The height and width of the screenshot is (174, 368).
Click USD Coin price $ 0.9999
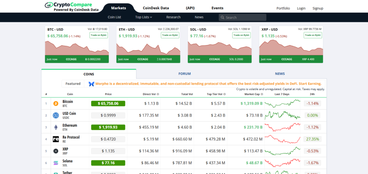[108, 115]
